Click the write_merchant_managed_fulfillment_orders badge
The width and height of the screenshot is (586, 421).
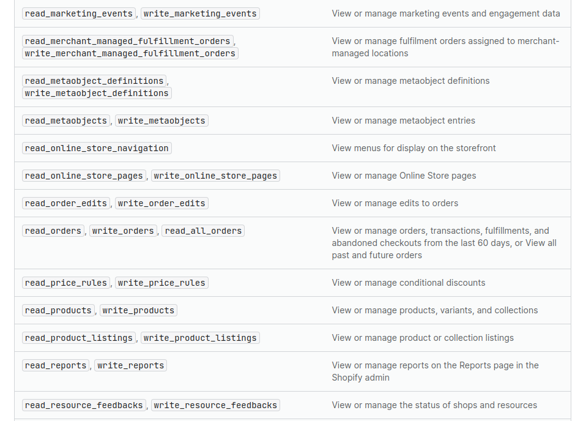coord(130,53)
